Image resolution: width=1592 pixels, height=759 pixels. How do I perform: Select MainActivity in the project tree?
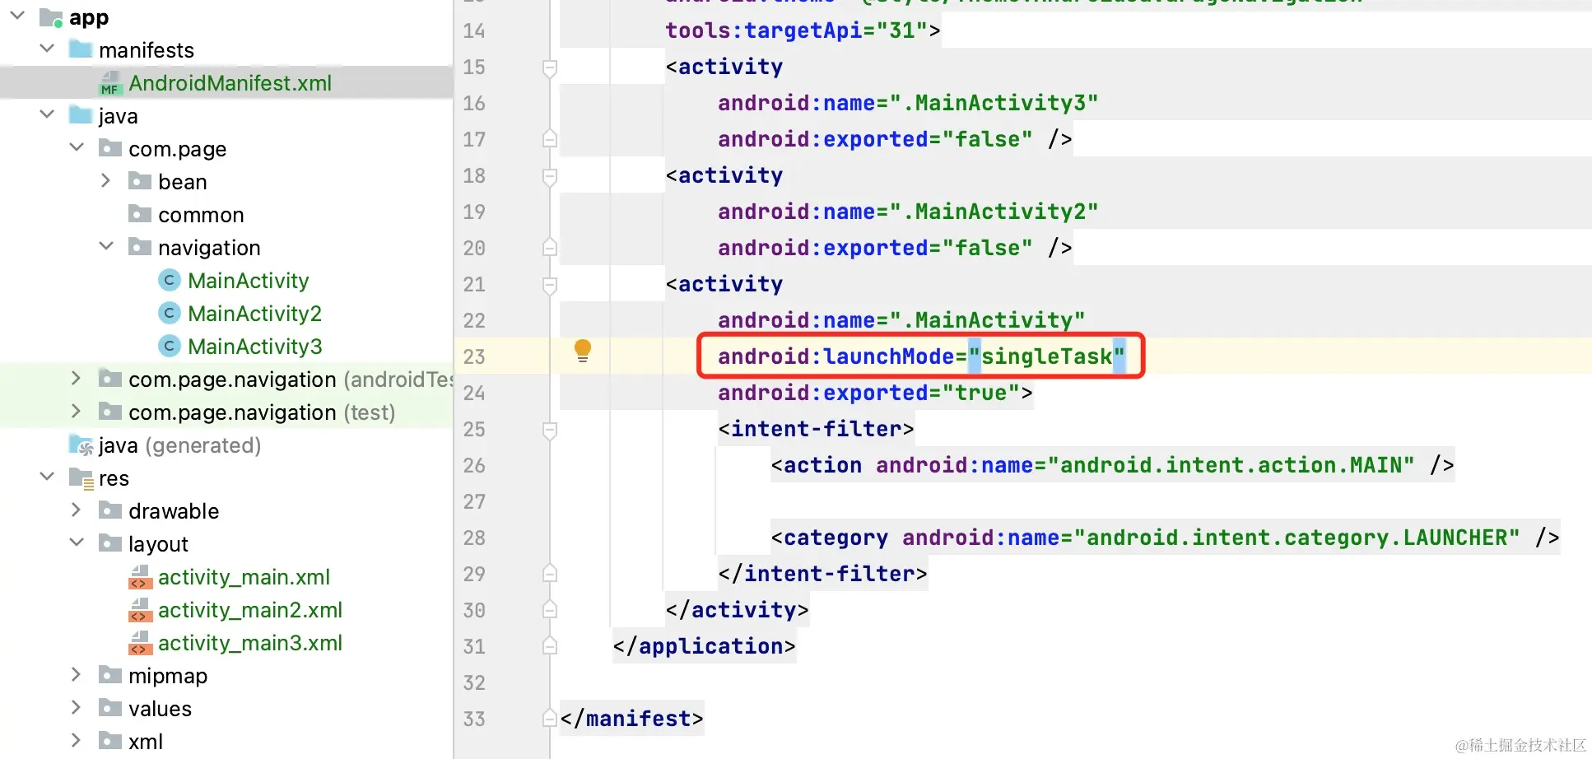tap(248, 281)
